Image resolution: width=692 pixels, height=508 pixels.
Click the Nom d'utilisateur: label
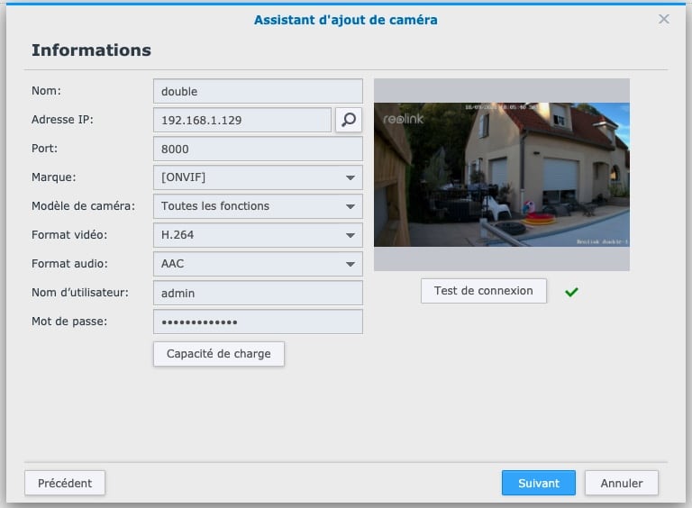click(x=80, y=293)
